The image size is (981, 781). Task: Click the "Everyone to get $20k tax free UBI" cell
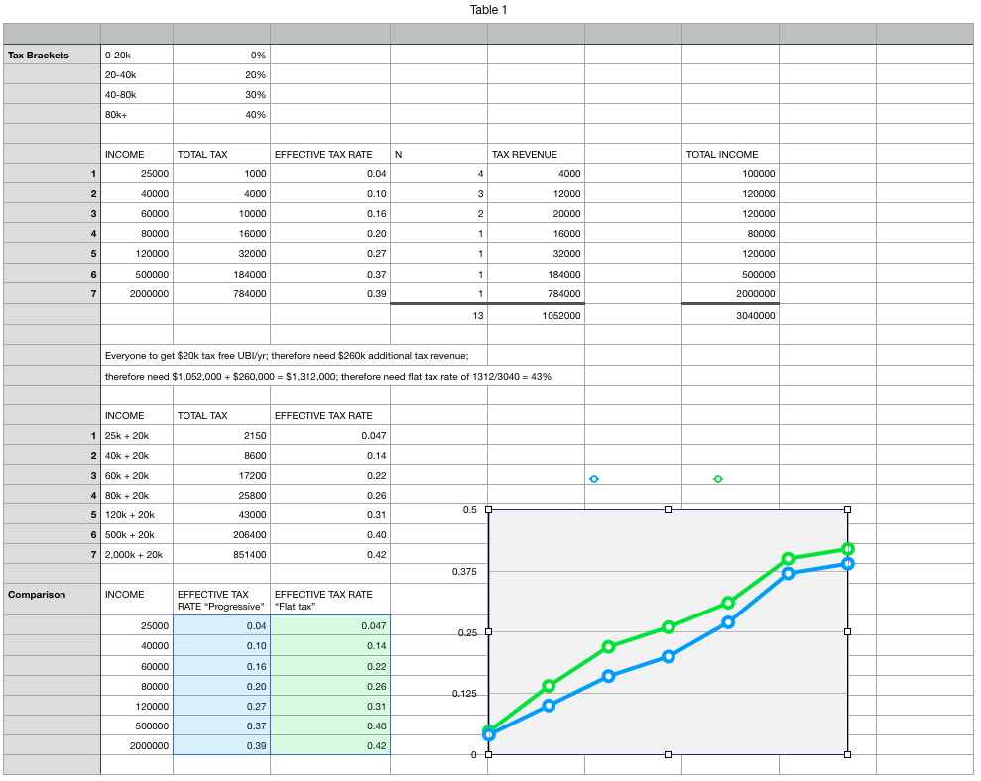[287, 355]
